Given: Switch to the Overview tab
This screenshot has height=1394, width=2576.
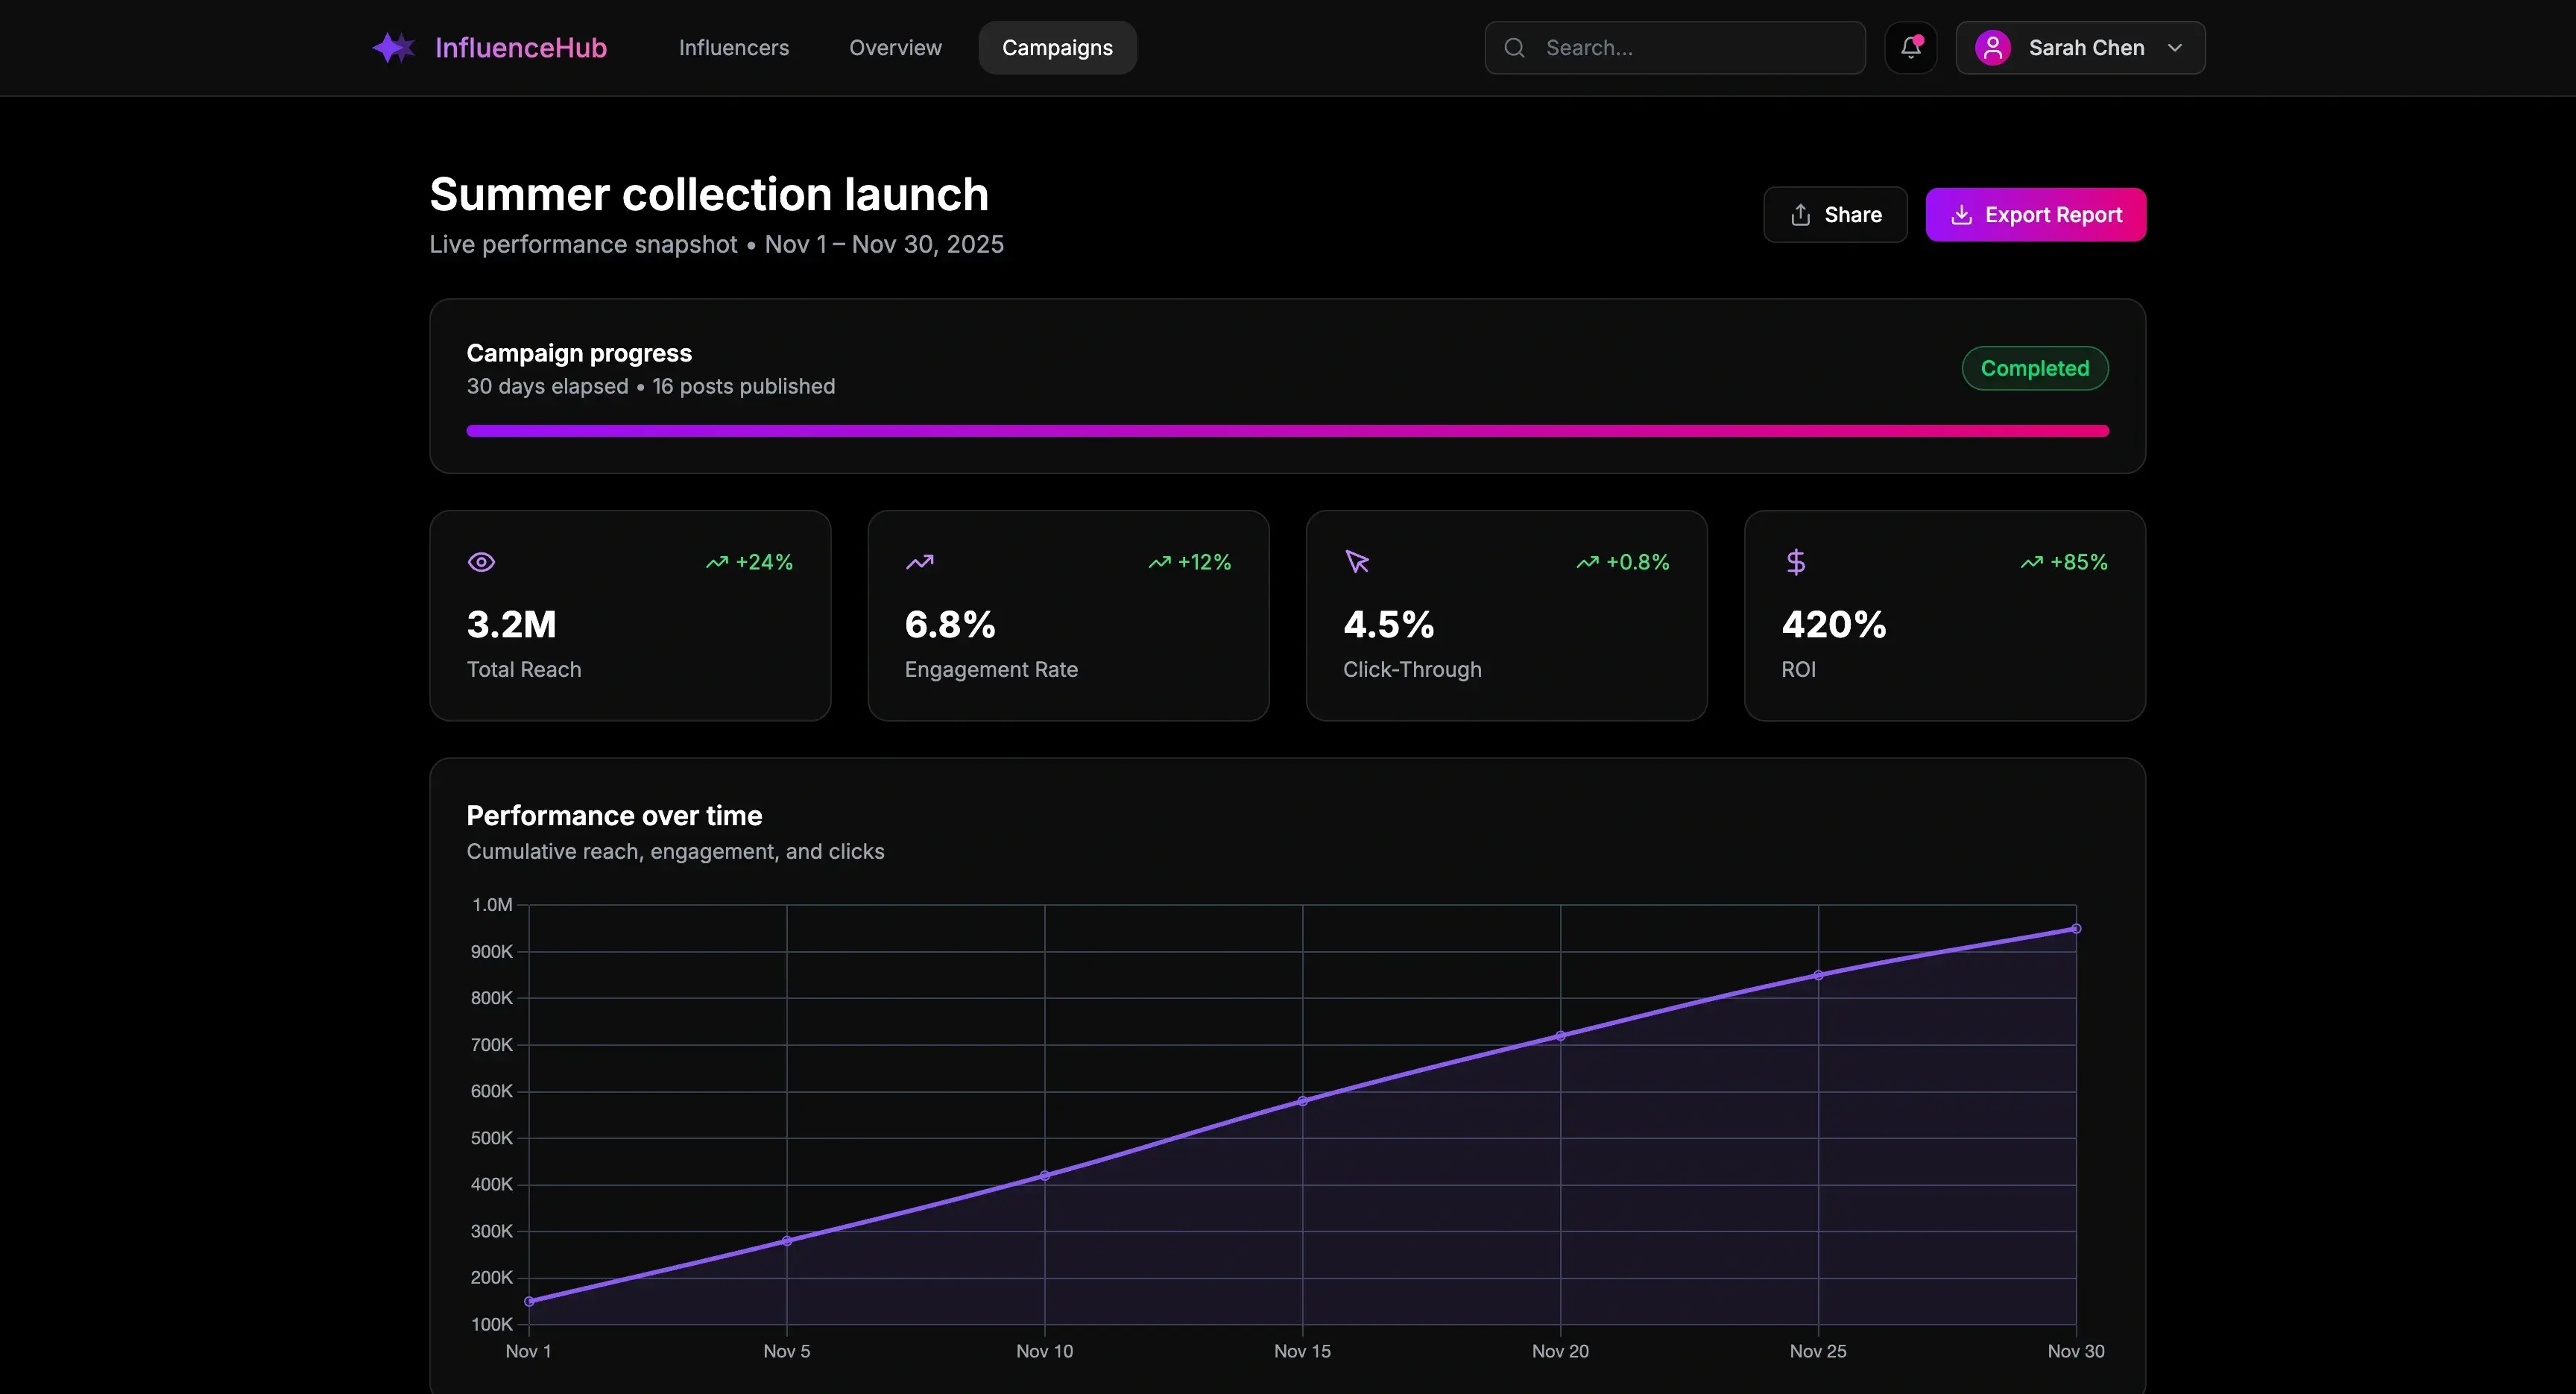Looking at the screenshot, I should click(x=894, y=47).
